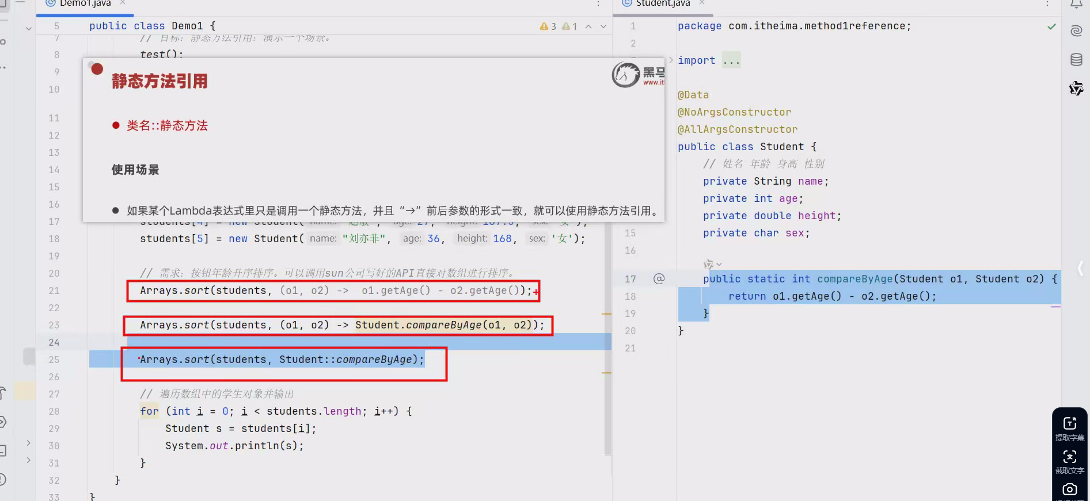Open the Tongyi Lingma plugin icon
The width and height of the screenshot is (1090, 501).
click(1076, 88)
